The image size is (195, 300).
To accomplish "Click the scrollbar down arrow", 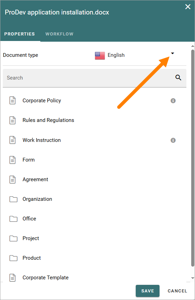I will point(193,278).
